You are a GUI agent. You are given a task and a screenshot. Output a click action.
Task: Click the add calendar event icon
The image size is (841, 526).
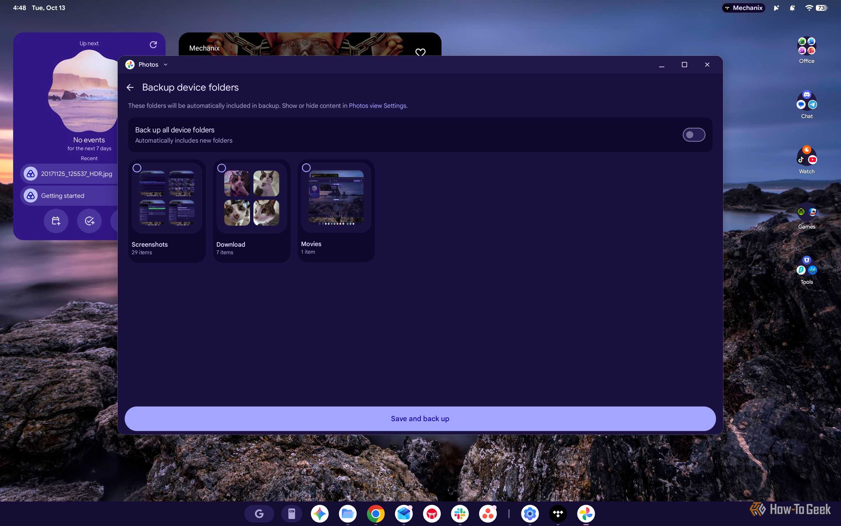tap(56, 221)
